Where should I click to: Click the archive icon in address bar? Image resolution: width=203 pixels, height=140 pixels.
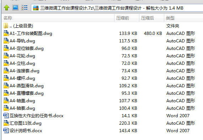[x=36, y=8]
